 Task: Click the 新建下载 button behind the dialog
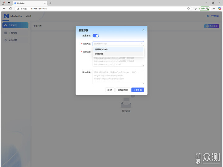212,26
